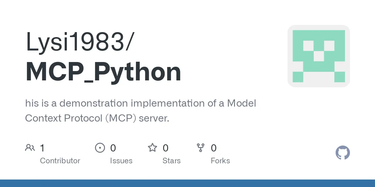Click the contributor count number 1
This screenshot has width=375, height=187.
42,148
